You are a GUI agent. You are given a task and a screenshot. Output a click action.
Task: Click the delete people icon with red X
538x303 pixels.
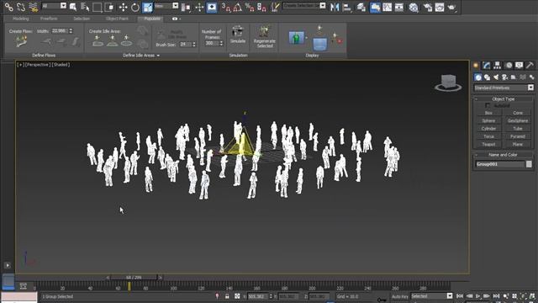(336, 38)
